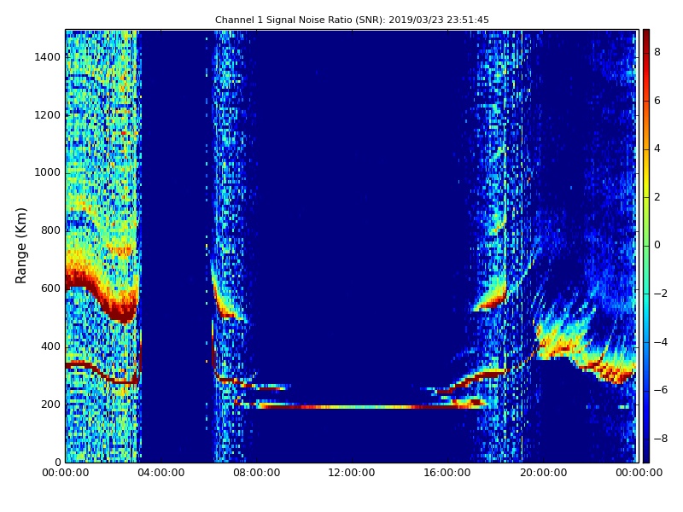Click the colorbar label −4
The image size is (683, 512).
pos(660,342)
